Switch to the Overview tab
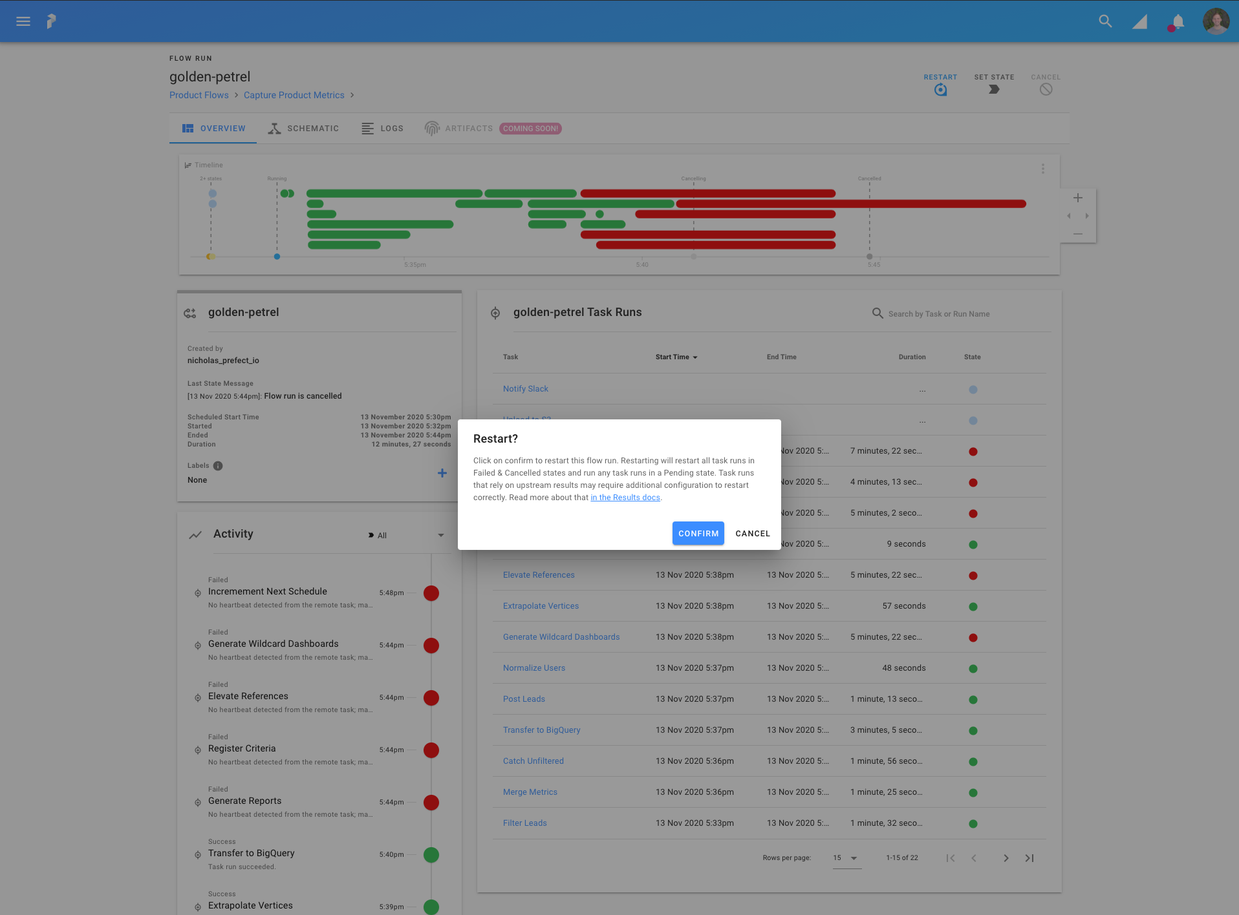This screenshot has height=915, width=1239. tap(213, 129)
